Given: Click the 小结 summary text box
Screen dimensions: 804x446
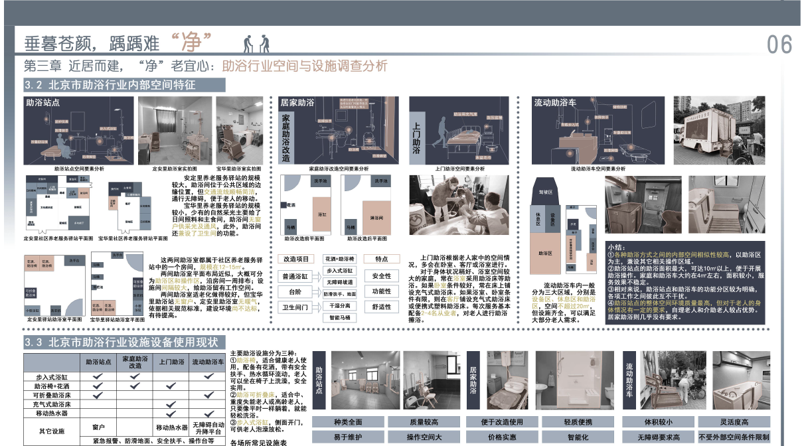Looking at the screenshot, I should point(684,283).
